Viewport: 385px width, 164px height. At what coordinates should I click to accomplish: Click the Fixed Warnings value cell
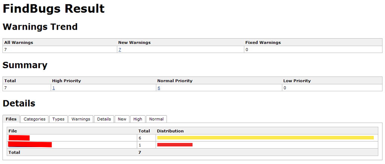point(247,50)
